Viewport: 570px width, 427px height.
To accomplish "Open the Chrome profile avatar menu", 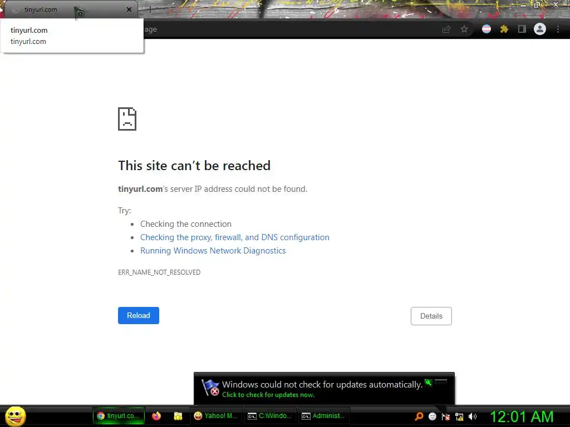I will 540,29.
